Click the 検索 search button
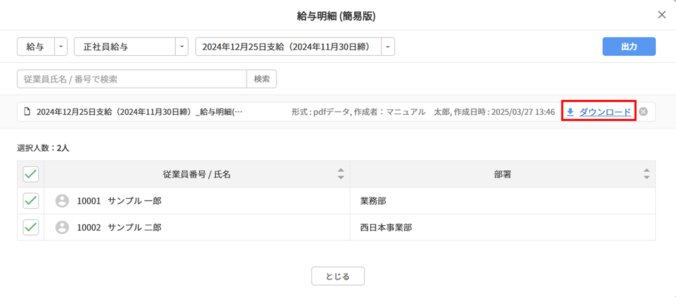 [262, 79]
